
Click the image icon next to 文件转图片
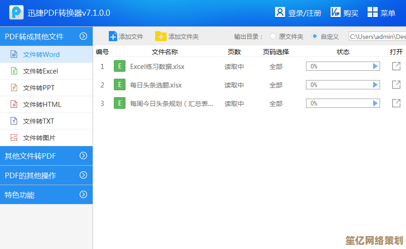click(x=14, y=137)
